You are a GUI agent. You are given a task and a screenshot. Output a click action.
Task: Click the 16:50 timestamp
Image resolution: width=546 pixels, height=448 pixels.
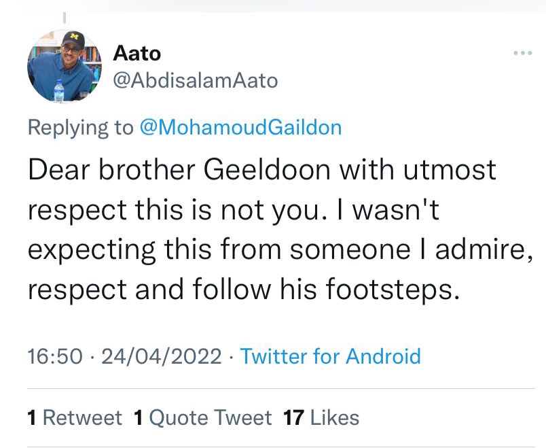coord(55,356)
